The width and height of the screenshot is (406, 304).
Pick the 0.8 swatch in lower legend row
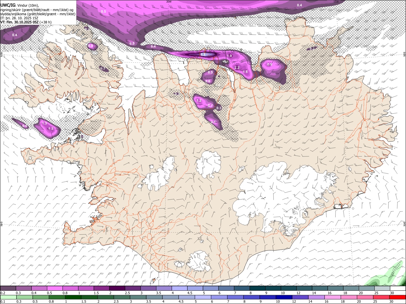point(57,297)
